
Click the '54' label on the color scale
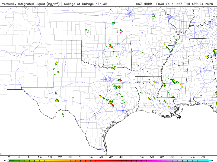pos(142,157)
